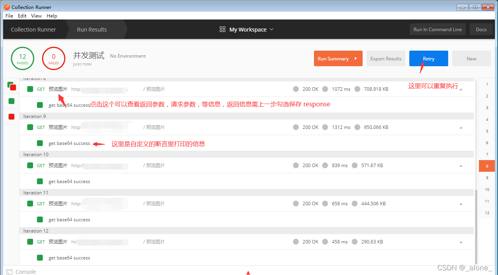Click the Iteration 11 header
Image resolution: width=498 pixels, height=275 pixels.
[x=246, y=193]
